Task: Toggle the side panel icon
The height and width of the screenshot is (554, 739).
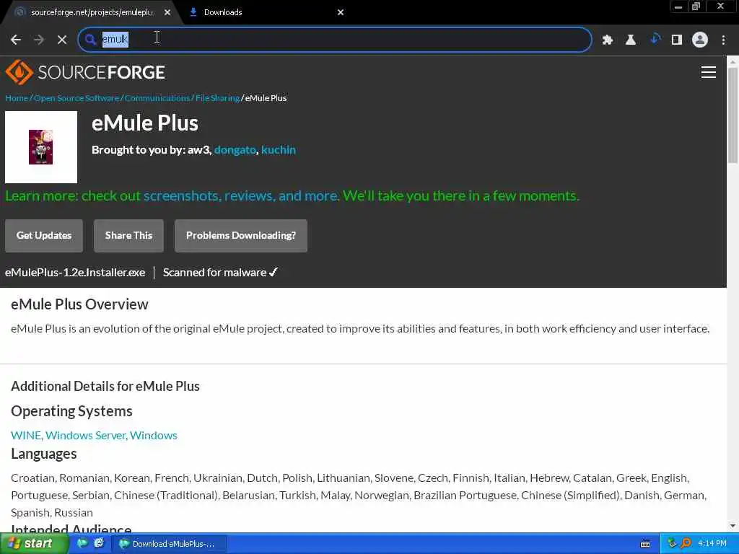Action: pyautogui.click(x=677, y=40)
